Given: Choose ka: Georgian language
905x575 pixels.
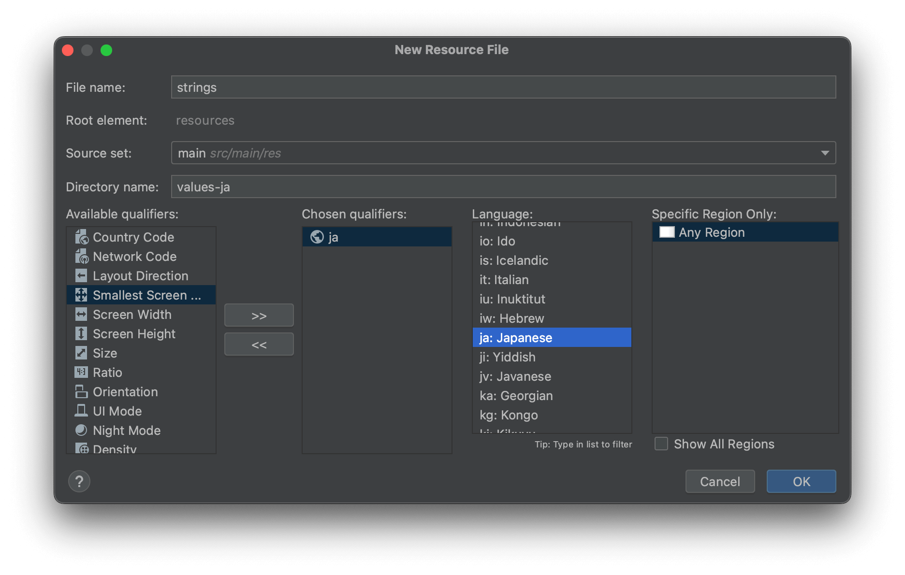Looking at the screenshot, I should pyautogui.click(x=552, y=396).
